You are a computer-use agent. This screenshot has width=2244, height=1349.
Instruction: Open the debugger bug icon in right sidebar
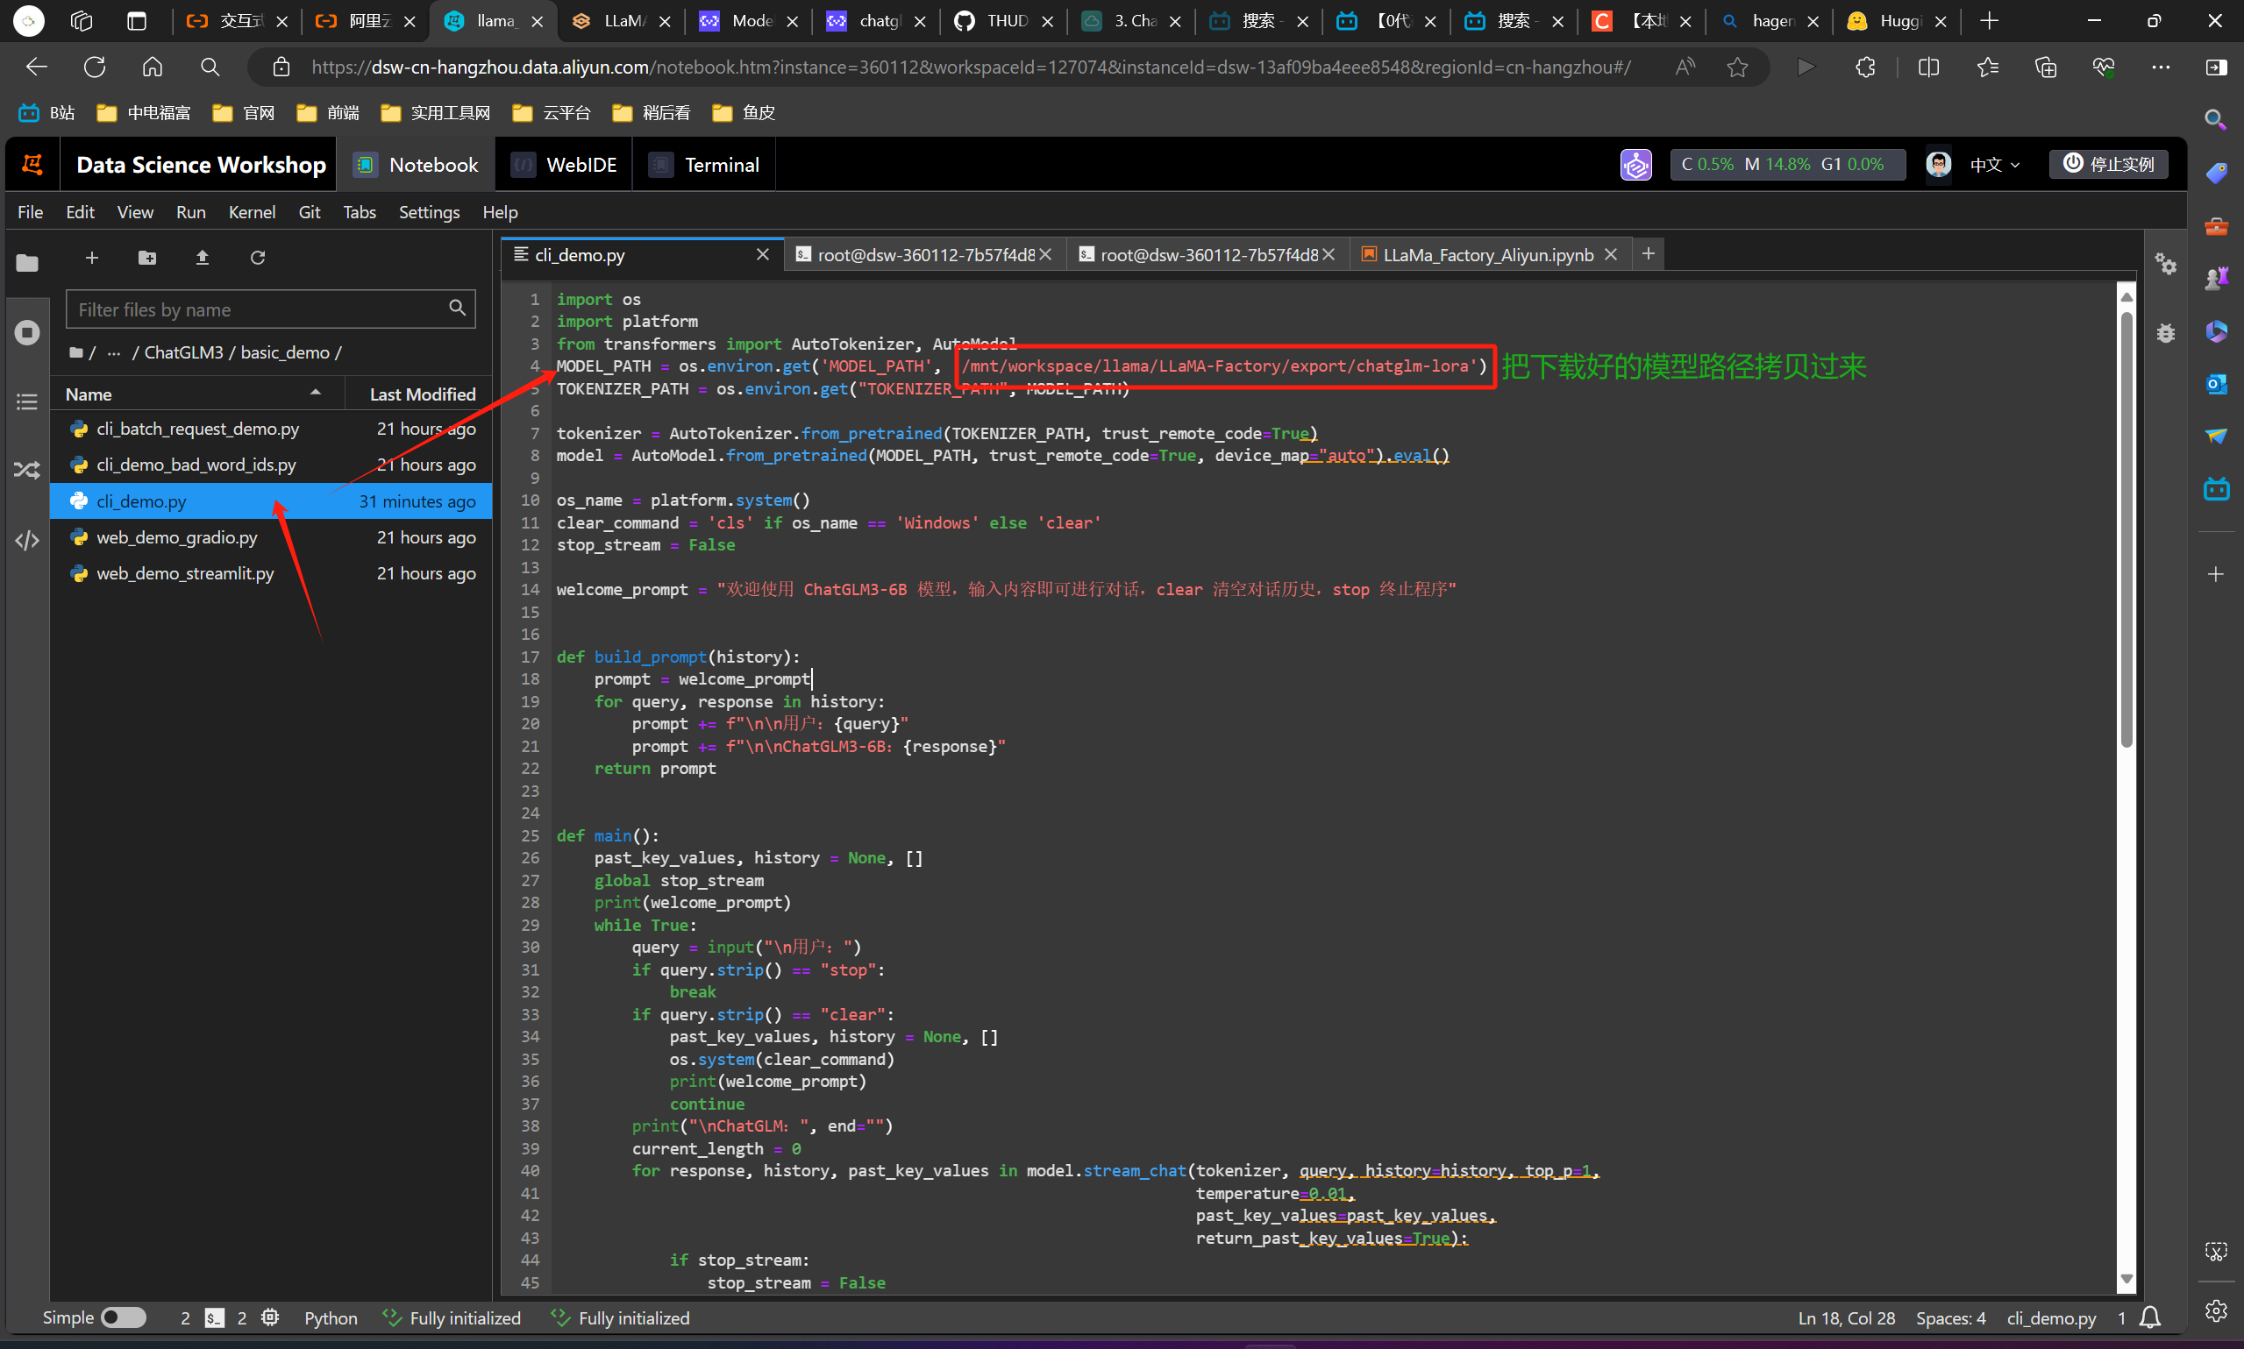2166,333
